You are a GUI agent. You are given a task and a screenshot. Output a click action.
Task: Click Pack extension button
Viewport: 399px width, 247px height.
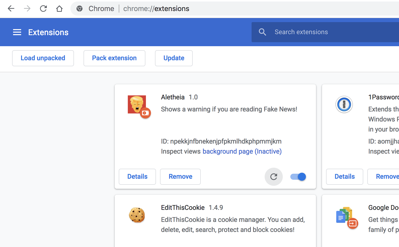coord(114,58)
